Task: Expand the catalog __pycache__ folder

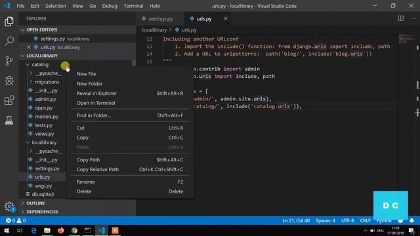Action: click(31, 73)
